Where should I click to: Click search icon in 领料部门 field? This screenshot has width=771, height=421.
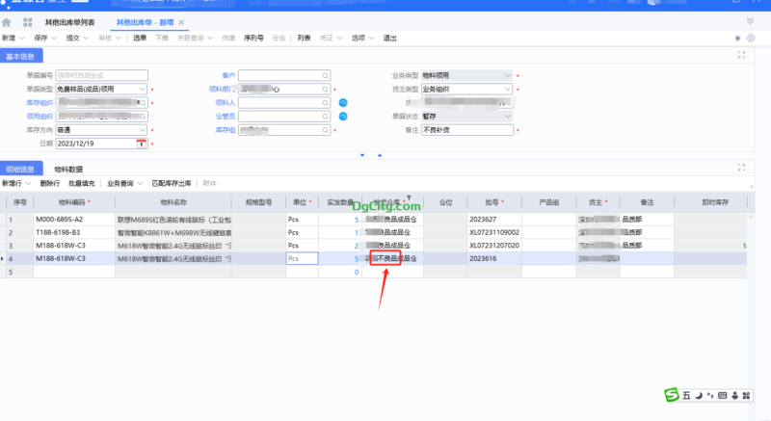(x=325, y=90)
